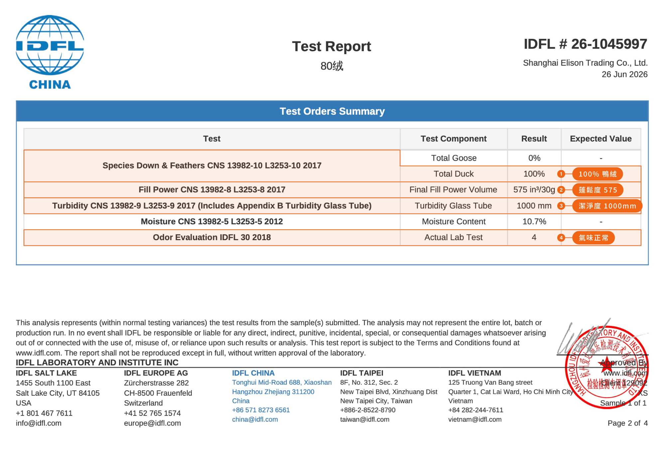Click the "Expected Value" column header
665x475 pixels.
(x=601, y=139)
